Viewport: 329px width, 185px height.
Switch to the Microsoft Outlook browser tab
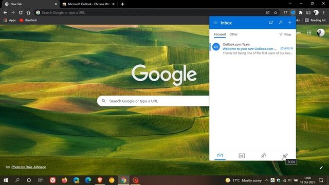click(x=88, y=4)
